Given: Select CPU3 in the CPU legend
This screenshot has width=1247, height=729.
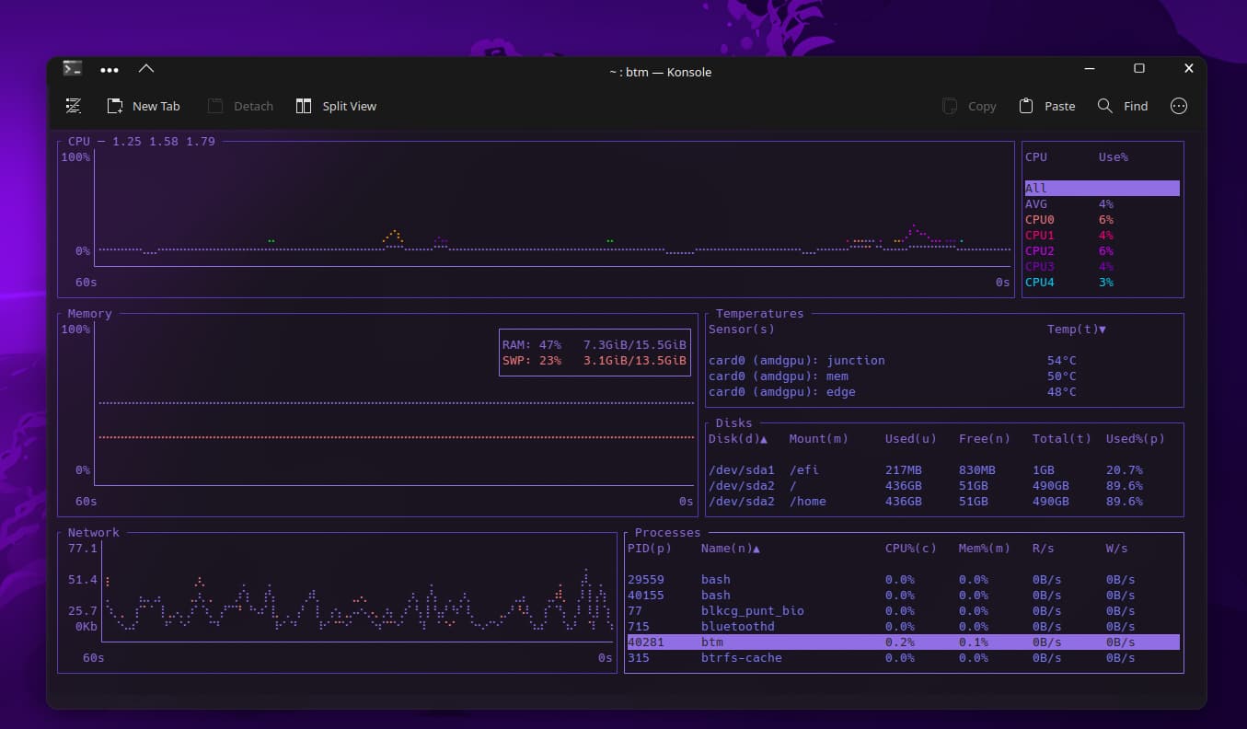Looking at the screenshot, I should point(1103,267).
